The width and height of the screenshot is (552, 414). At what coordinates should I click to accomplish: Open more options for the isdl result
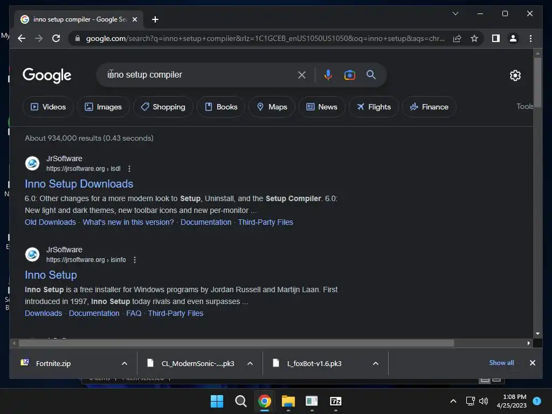129,169
